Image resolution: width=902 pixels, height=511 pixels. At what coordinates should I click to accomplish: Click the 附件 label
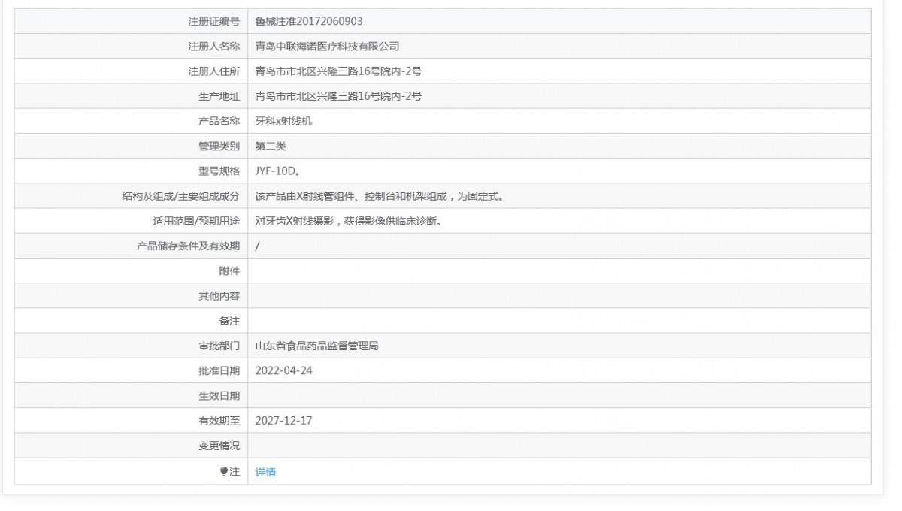[229, 271]
